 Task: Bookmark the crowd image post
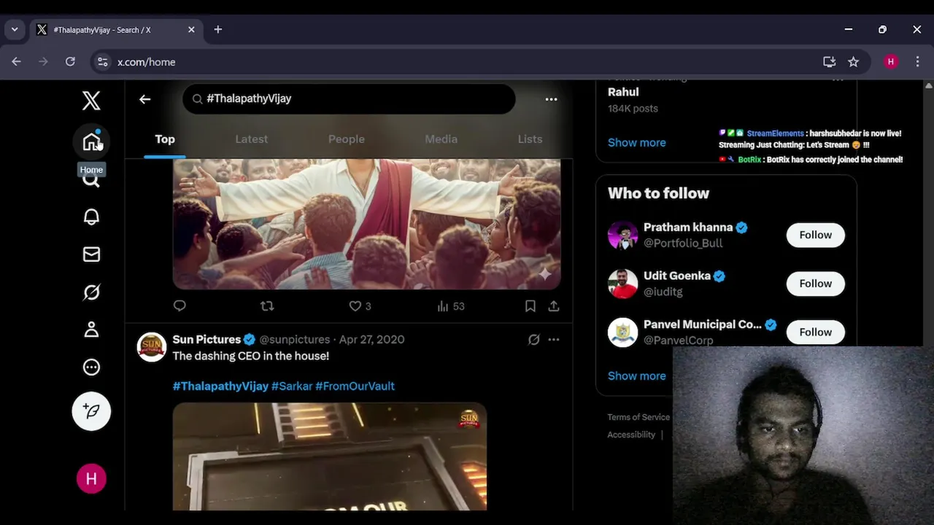click(x=530, y=306)
